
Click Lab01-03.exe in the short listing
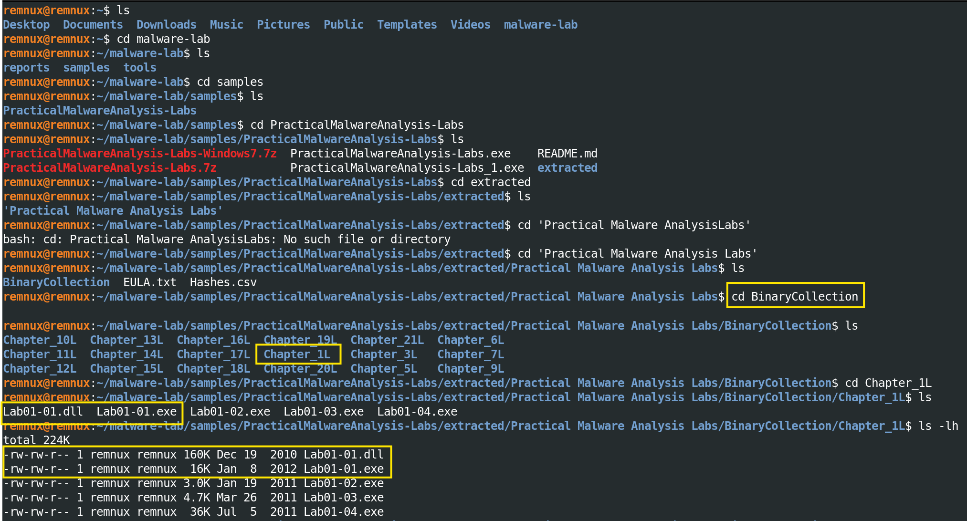[324, 412]
